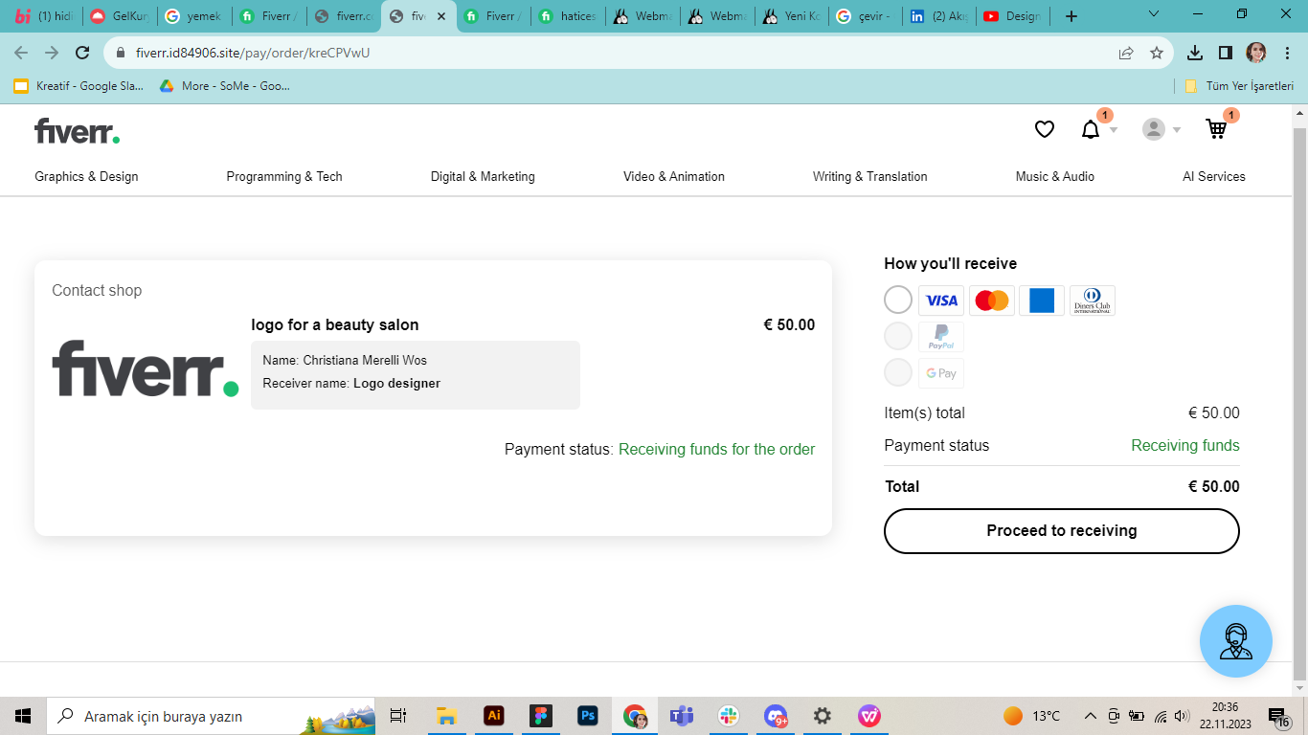
Task: Click the Fiverr logo in header
Action: coord(77,131)
